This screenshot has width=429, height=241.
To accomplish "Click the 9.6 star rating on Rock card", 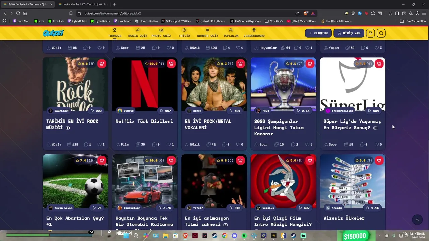I will coord(86,64).
